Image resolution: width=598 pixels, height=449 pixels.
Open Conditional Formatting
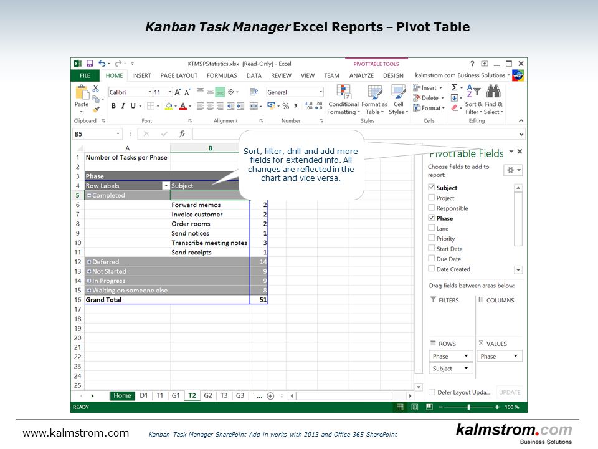[343, 100]
